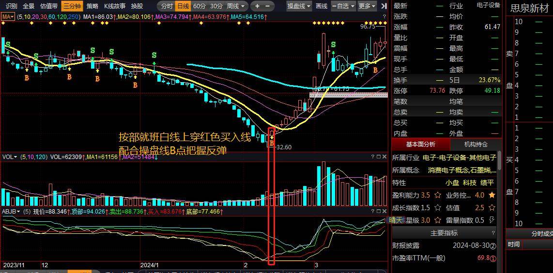Click the 小盘 trait tag
The height and width of the screenshot is (273, 553).
pos(452,183)
